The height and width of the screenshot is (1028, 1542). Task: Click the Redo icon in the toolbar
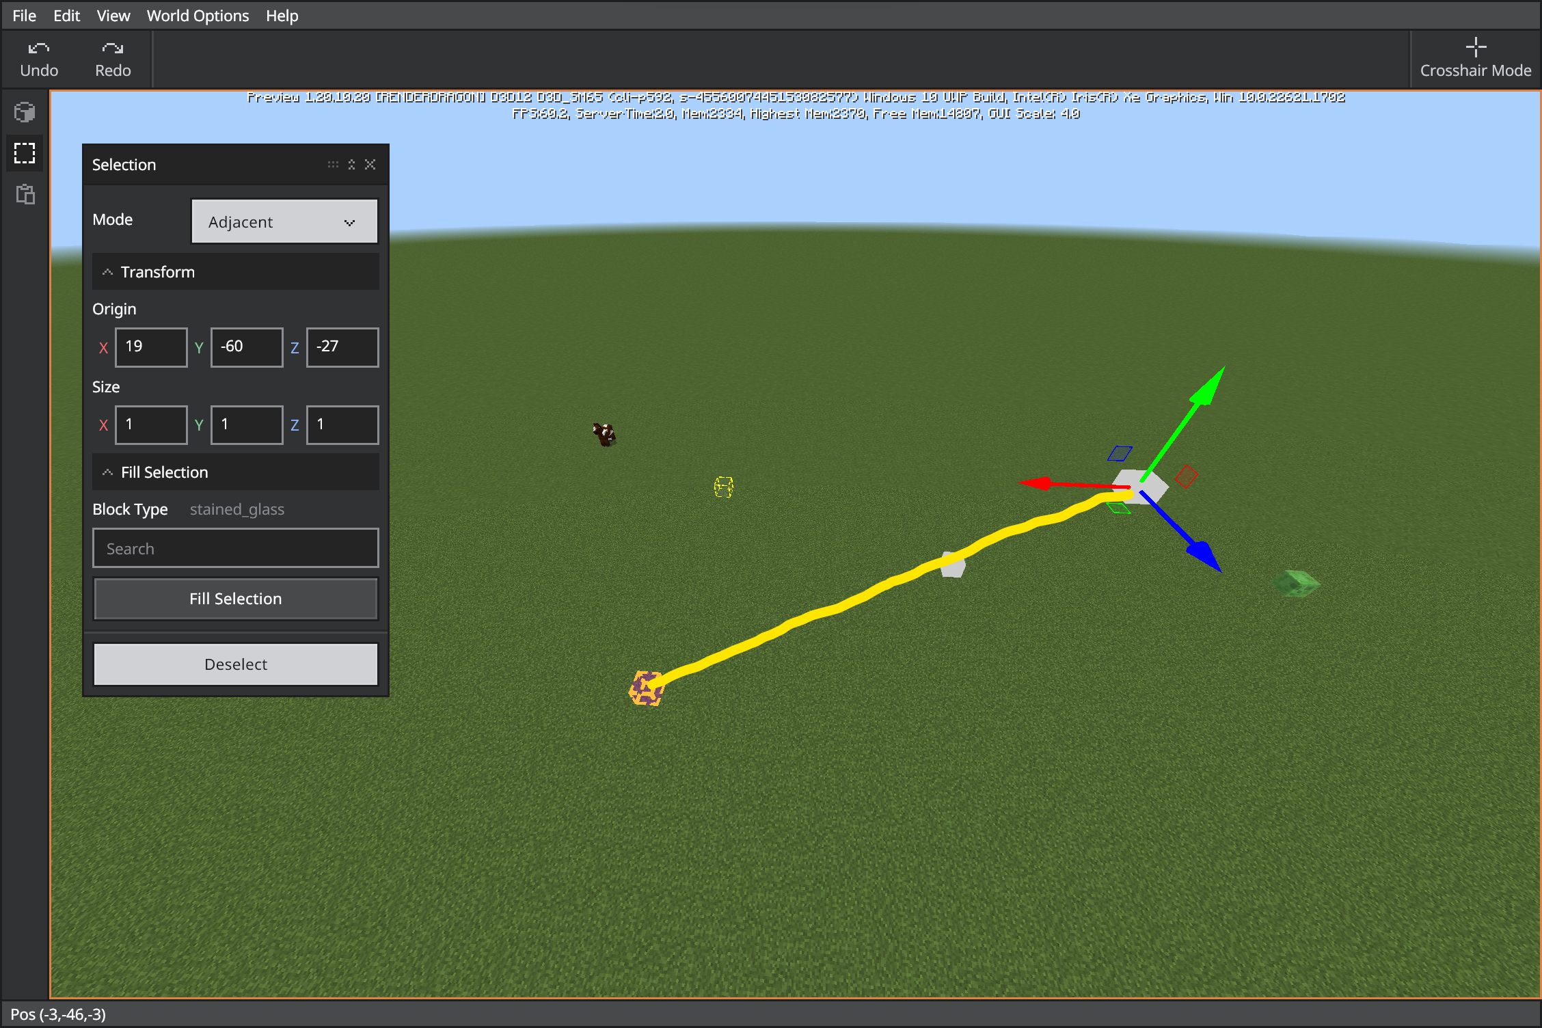click(112, 58)
